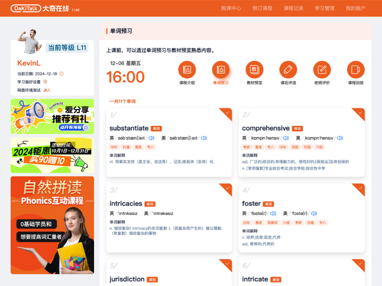
Task: Open the 课程介绍 (course intro) icon
Action: (x=188, y=71)
